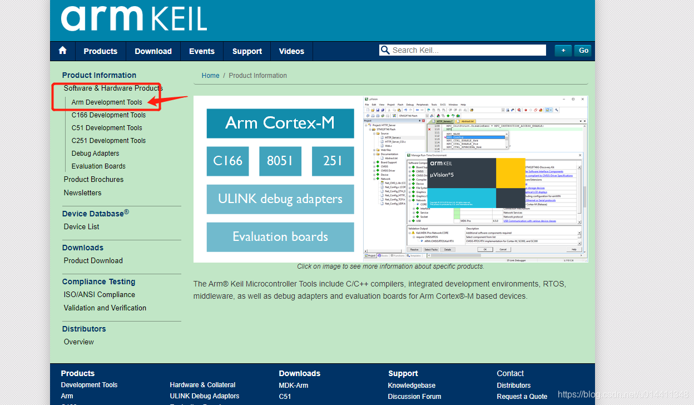The width and height of the screenshot is (694, 405).
Task: Open Product Download link
Action: 93,260
